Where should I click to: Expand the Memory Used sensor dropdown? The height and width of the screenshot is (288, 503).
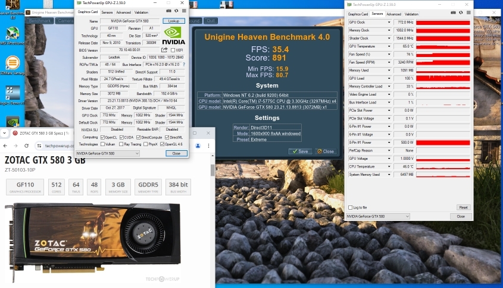click(x=389, y=71)
